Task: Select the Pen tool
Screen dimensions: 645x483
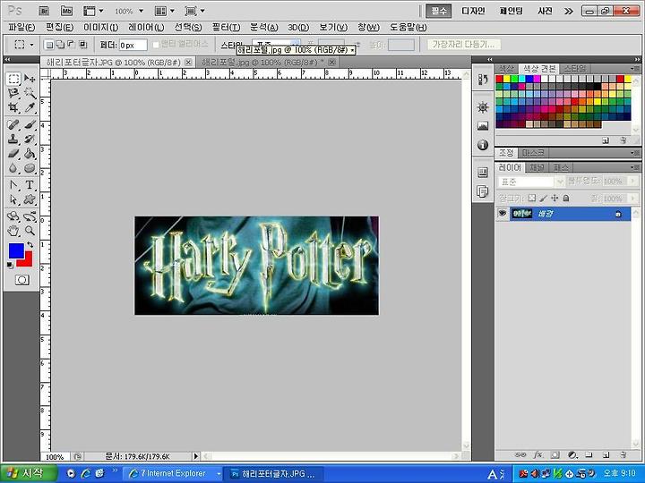Action: pos(13,185)
